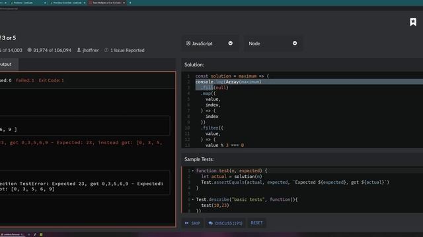The width and height of the screenshot is (423, 237).
Task: Click the RESET button
Action: (256, 223)
